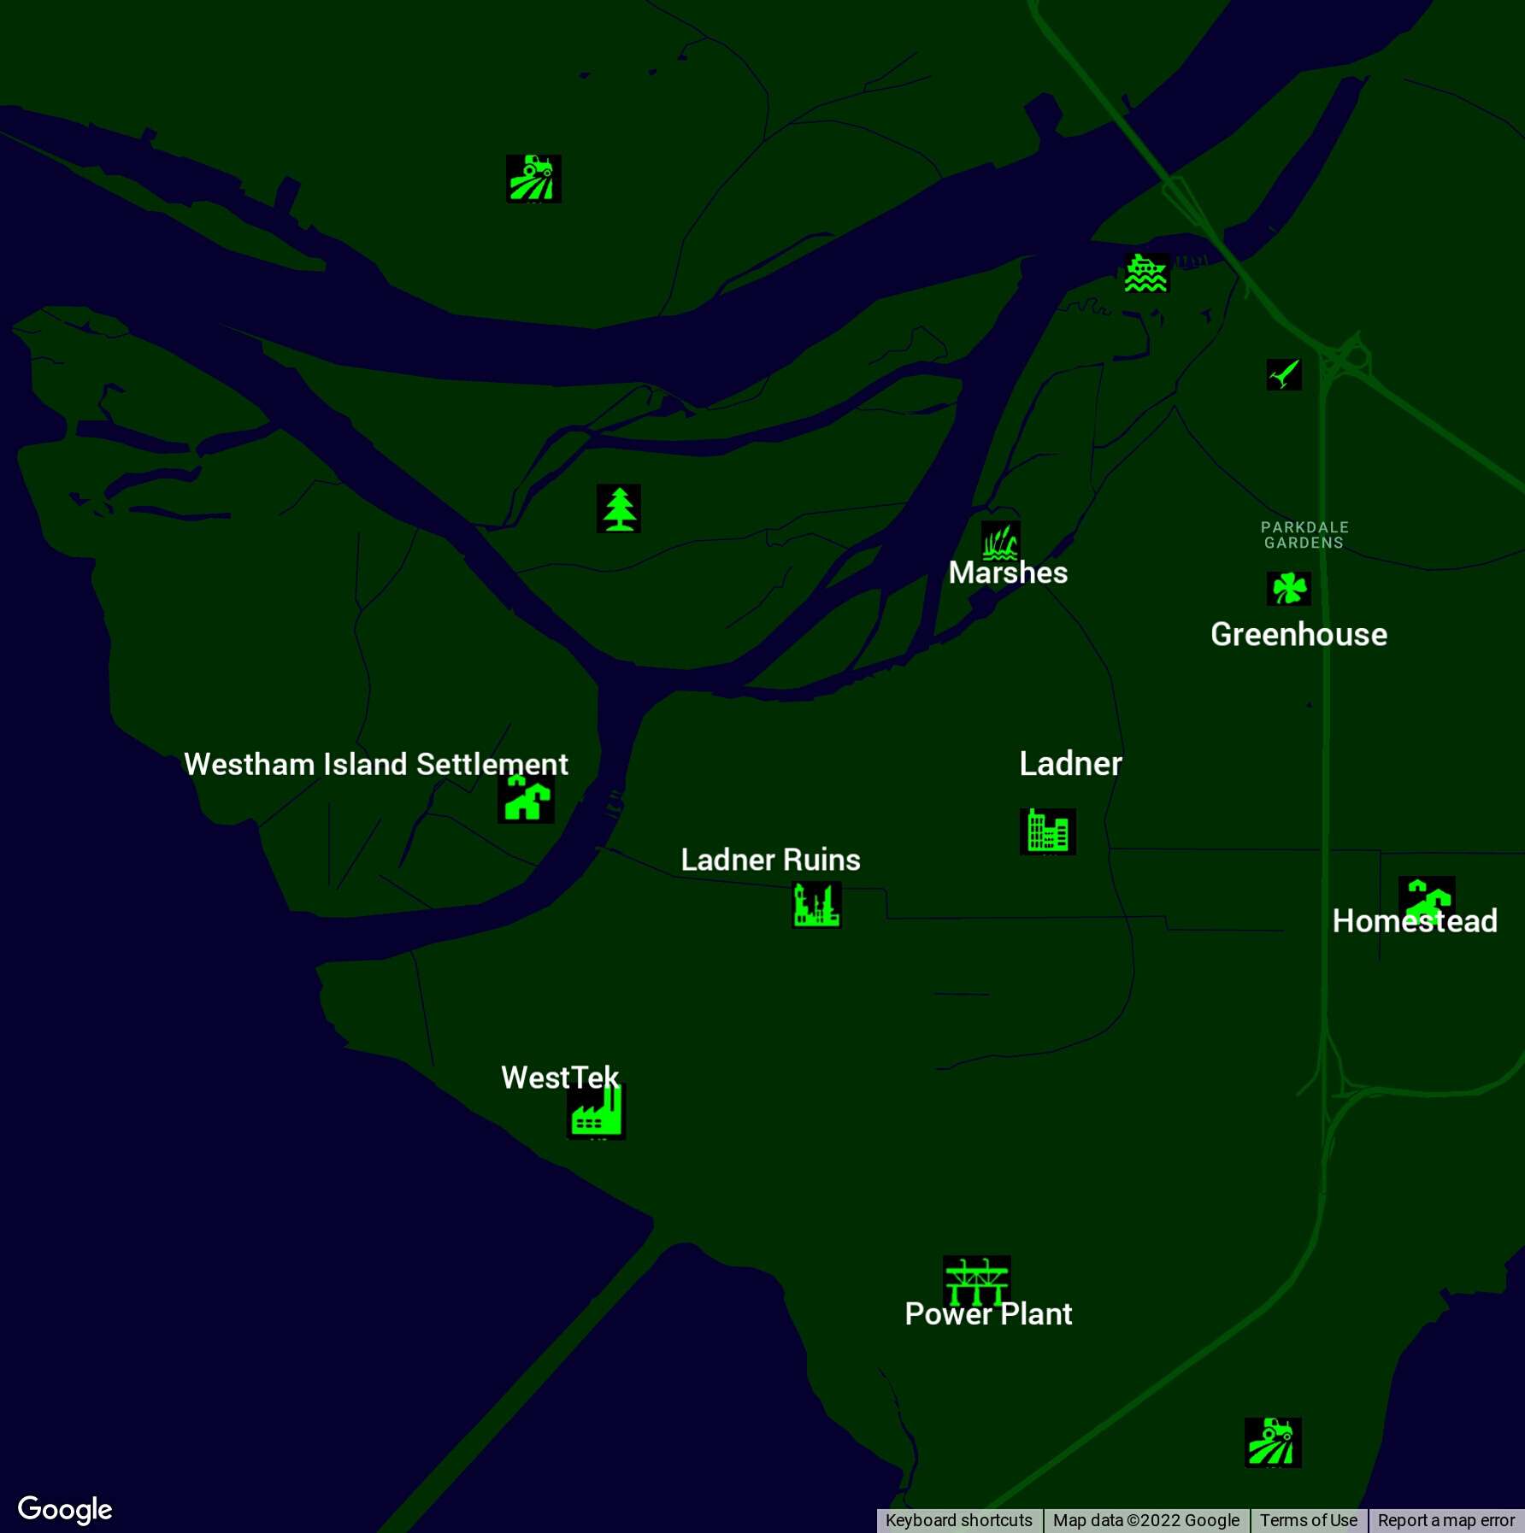Click the Google logo
Viewport: 1525px width, 1533px height.
click(x=65, y=1508)
